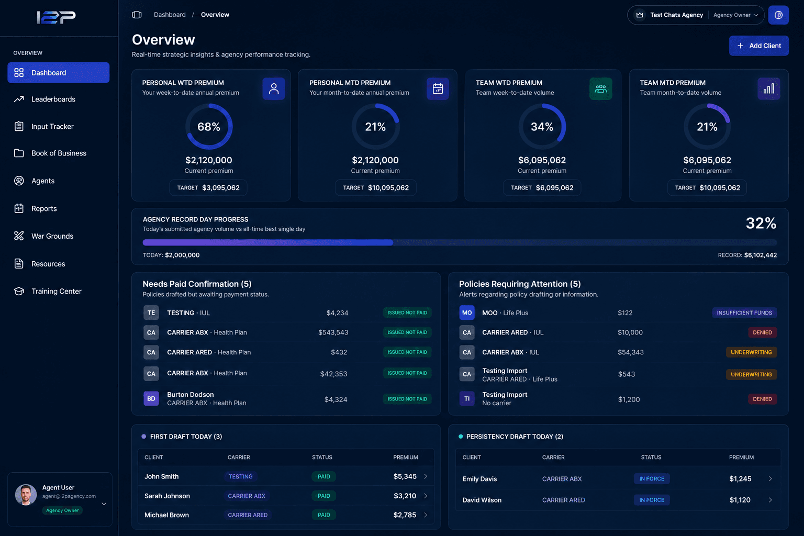Click the Agency Record Day progress bar

(460, 242)
